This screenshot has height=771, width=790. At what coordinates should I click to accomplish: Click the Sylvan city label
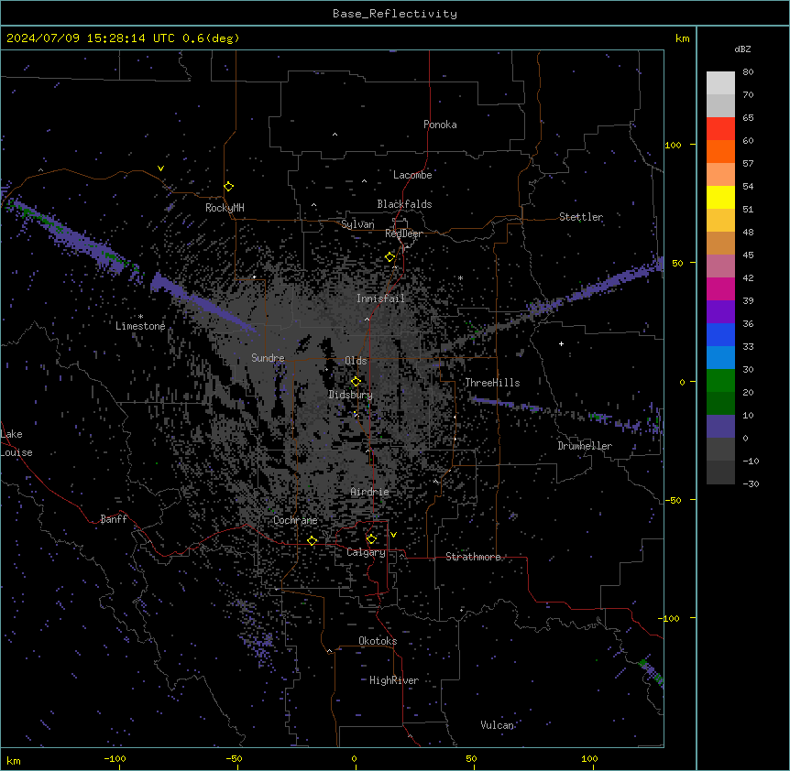[357, 224]
